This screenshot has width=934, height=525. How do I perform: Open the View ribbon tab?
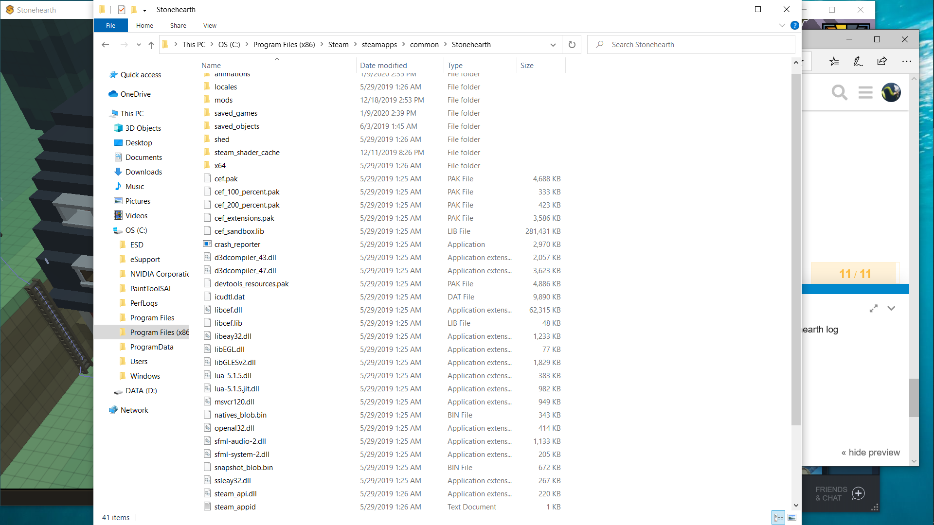click(210, 25)
